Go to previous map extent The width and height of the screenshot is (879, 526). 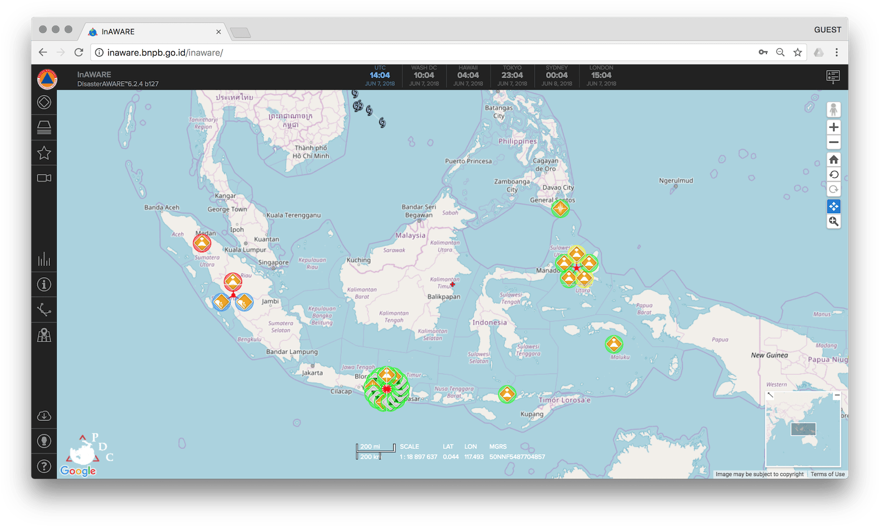click(x=833, y=174)
